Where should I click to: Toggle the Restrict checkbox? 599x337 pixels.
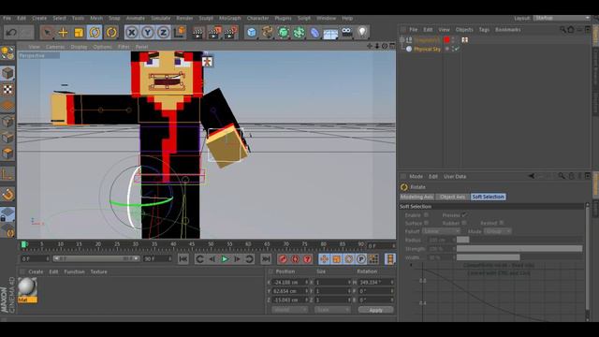[x=502, y=223]
